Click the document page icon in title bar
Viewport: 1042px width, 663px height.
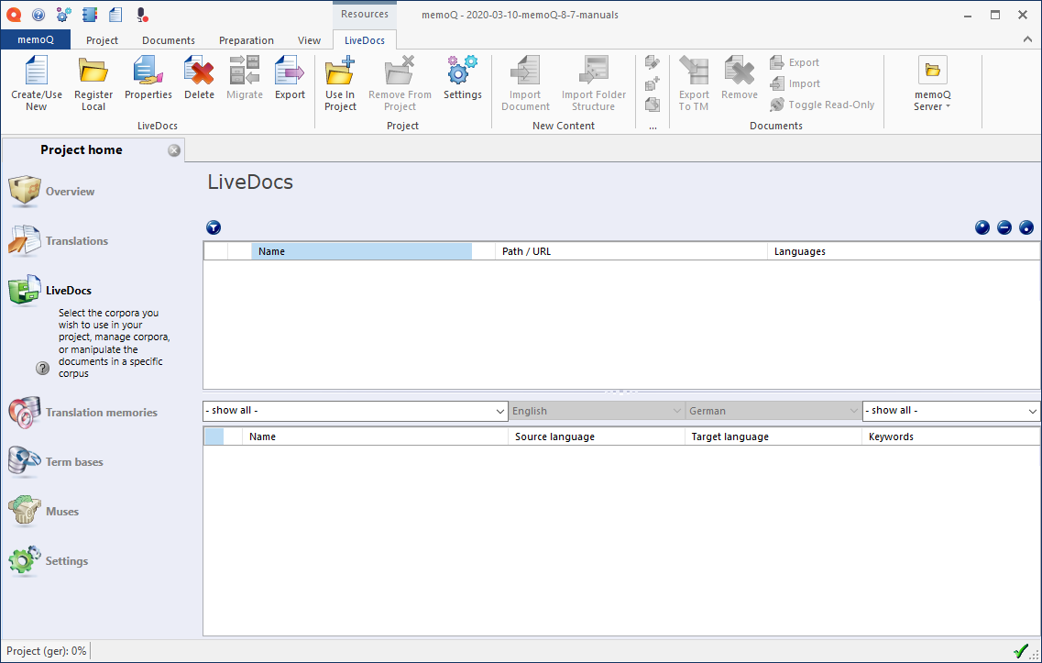(115, 15)
